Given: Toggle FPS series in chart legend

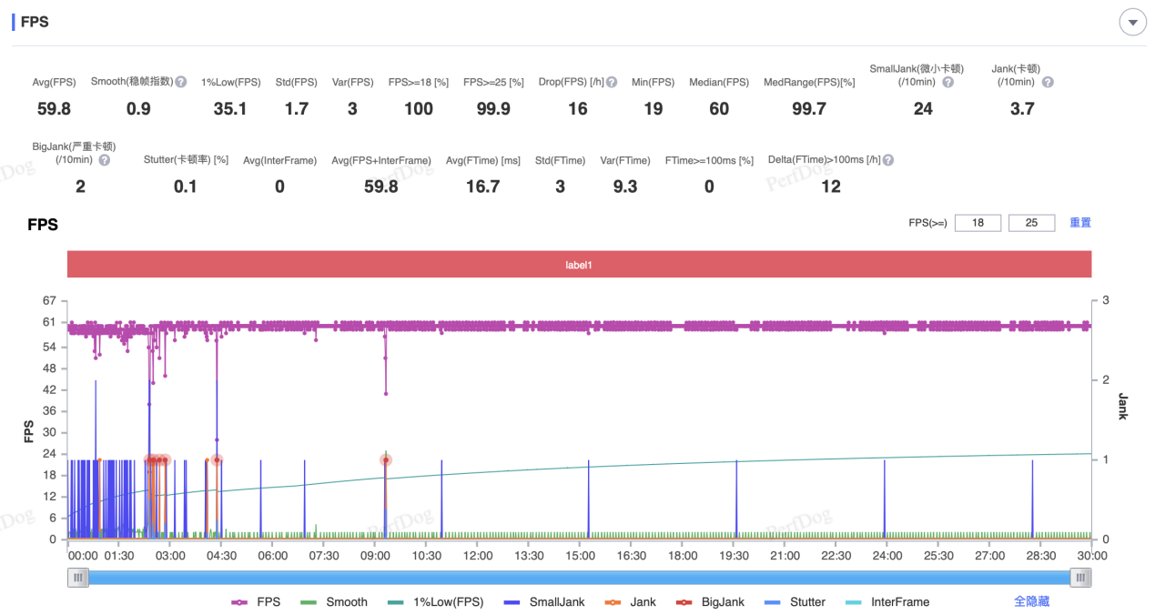Looking at the screenshot, I should pyautogui.click(x=257, y=601).
